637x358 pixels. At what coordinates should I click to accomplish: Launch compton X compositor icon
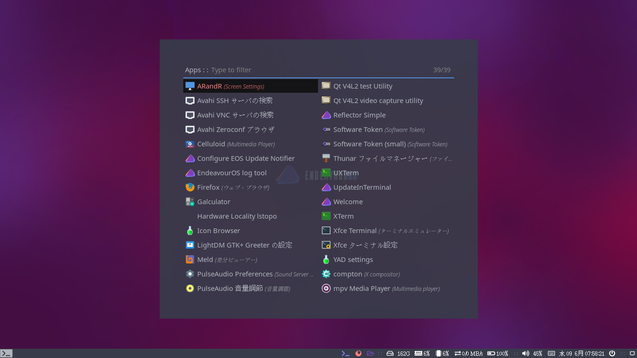[326, 274]
